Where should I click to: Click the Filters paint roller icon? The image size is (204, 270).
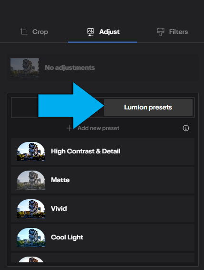tap(160, 32)
